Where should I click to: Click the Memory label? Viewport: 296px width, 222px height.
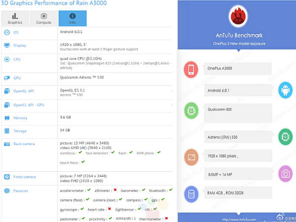pyautogui.click(x=20, y=118)
